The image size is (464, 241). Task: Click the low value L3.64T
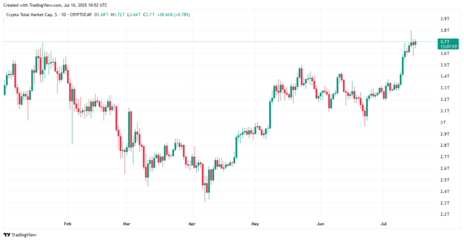(134, 15)
